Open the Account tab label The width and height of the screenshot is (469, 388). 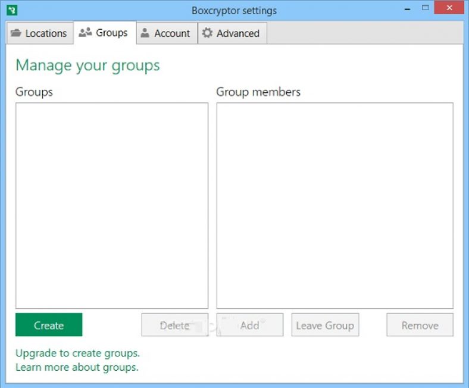coord(172,33)
